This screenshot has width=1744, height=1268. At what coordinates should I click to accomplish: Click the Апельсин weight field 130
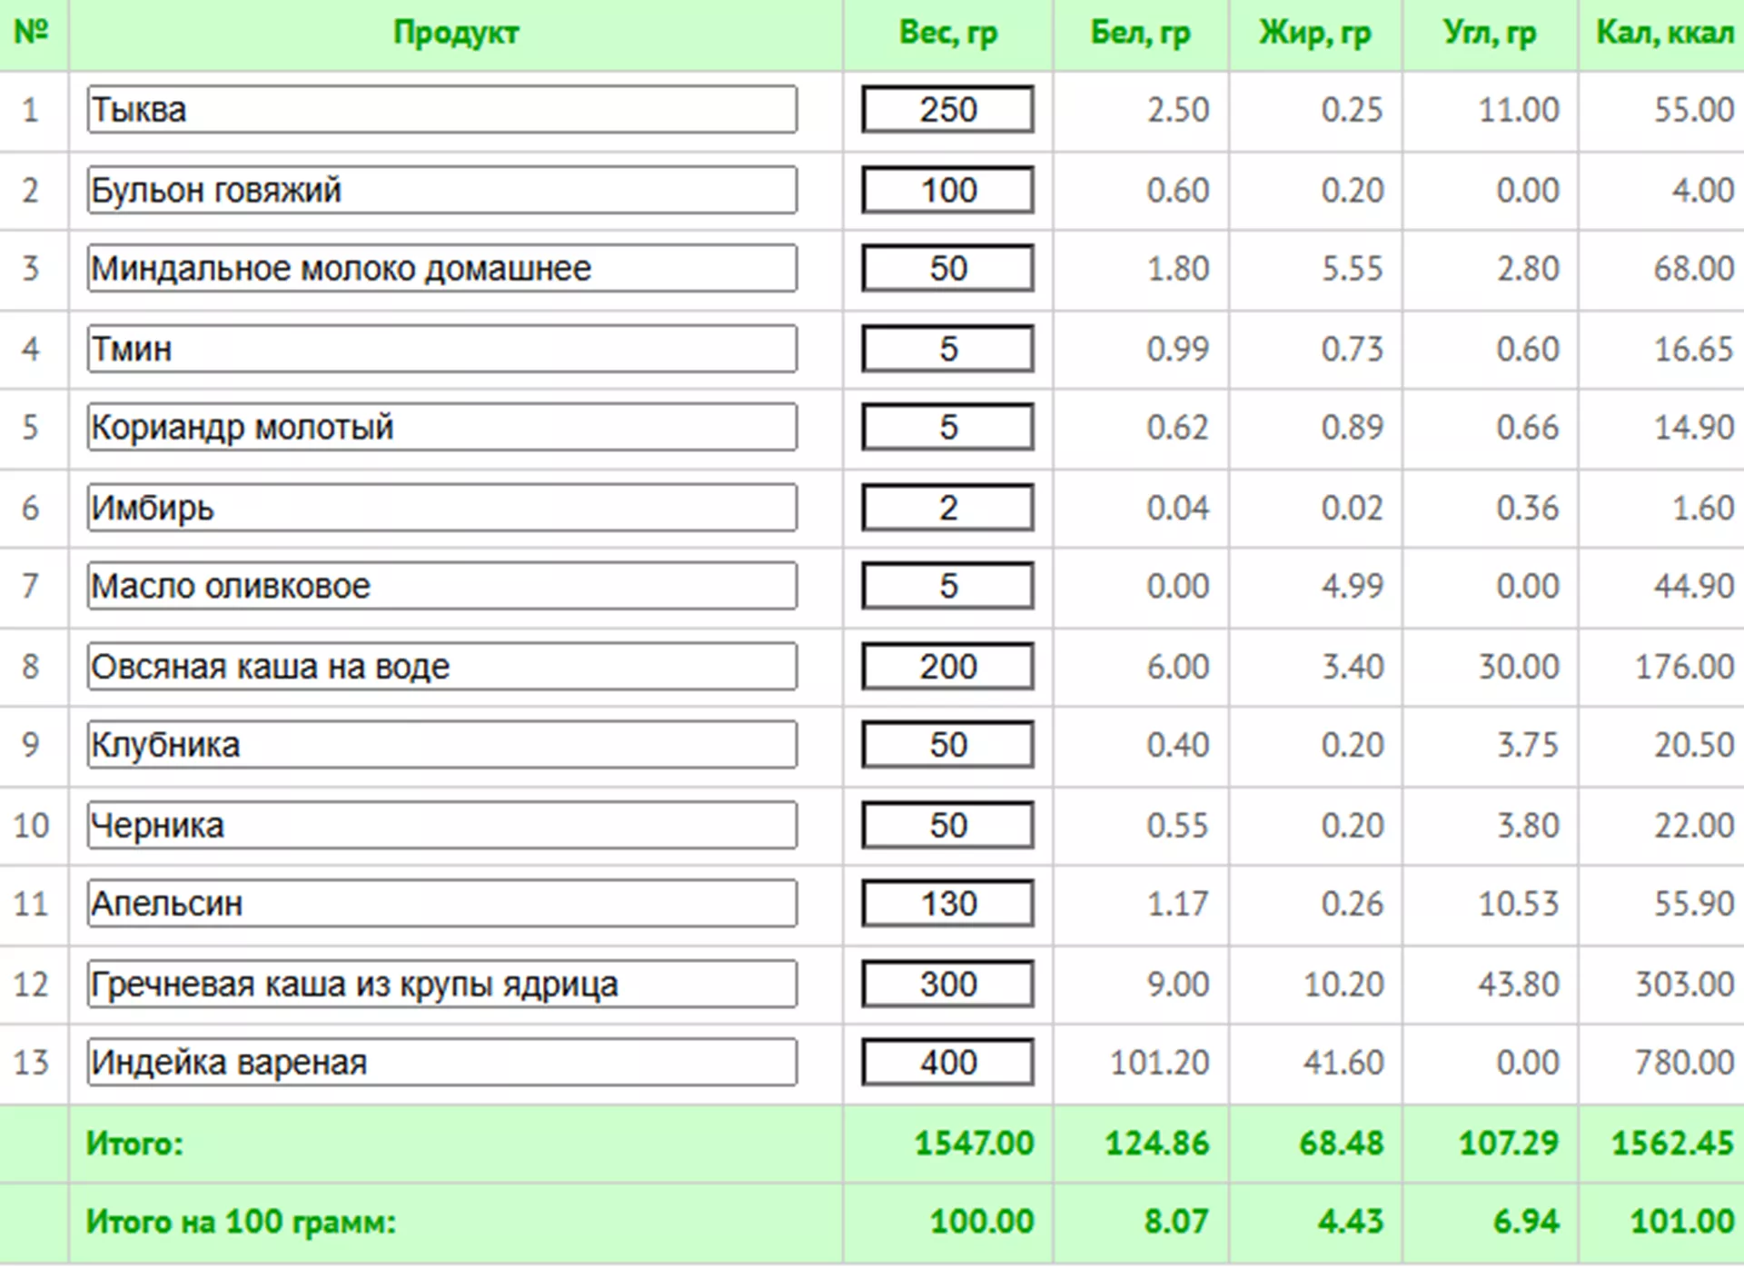(x=947, y=904)
